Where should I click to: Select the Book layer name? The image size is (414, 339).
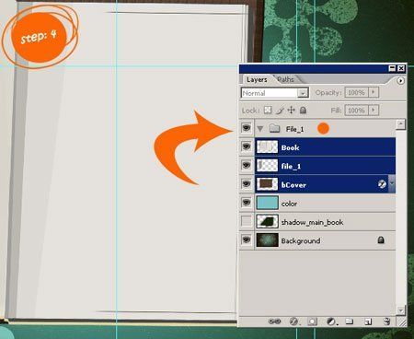(x=290, y=147)
